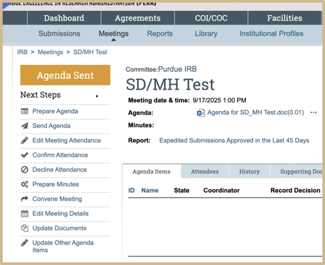
Task: Open Expedited Submissions Approved report link
Action: [234, 140]
